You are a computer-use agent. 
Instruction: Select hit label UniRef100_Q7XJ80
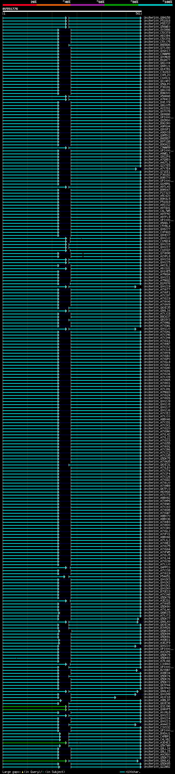click(157, 48)
